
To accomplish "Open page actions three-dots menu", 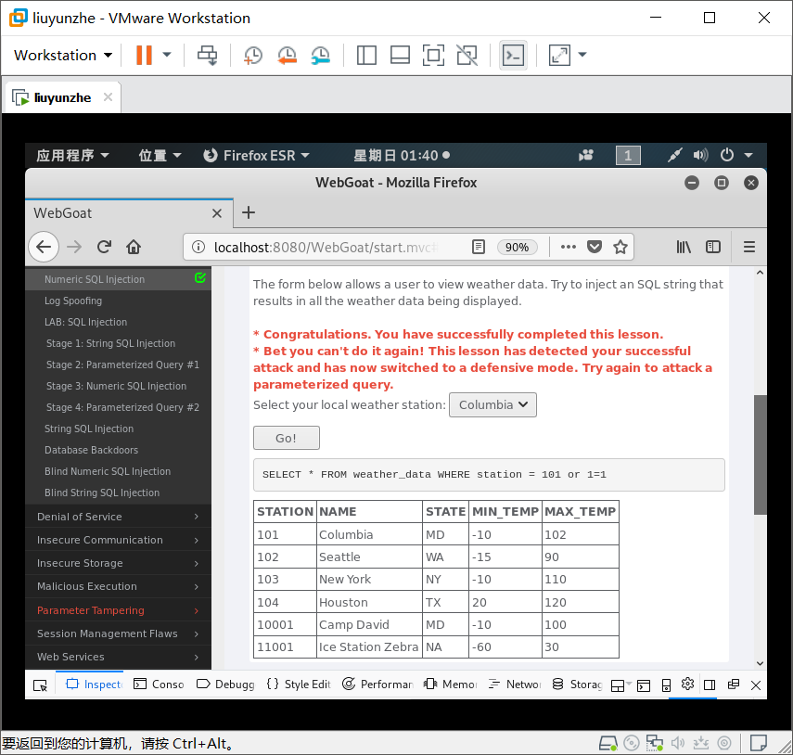I will click(x=569, y=247).
